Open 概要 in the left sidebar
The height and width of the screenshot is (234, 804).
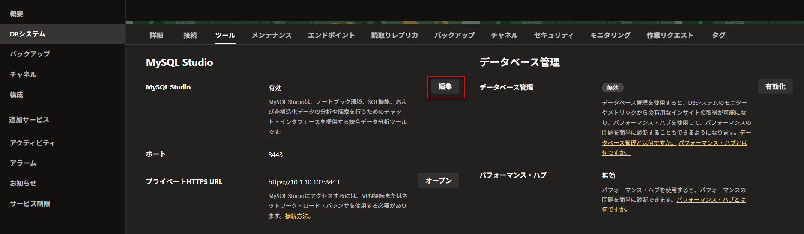click(x=17, y=14)
